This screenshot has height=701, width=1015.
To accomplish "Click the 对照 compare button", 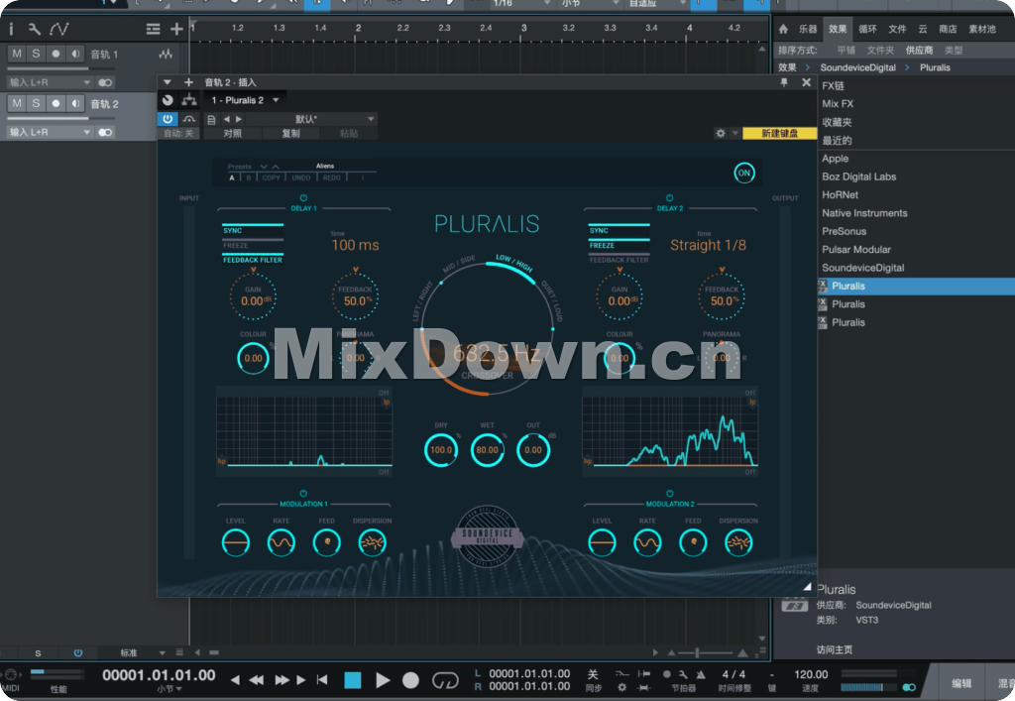I will click(232, 133).
